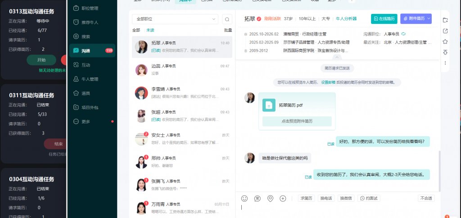Screen dimensions: 461x218
Task: Select 推荐牛人 in the left navigation
Action: coord(90,22)
